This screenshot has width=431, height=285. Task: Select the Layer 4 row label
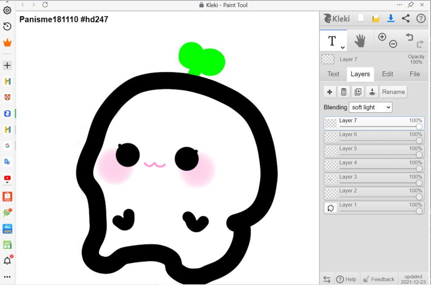[348, 163]
